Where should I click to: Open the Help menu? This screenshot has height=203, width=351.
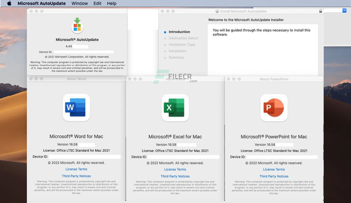tap(112, 3)
